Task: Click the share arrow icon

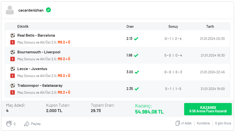Action: click(27, 124)
